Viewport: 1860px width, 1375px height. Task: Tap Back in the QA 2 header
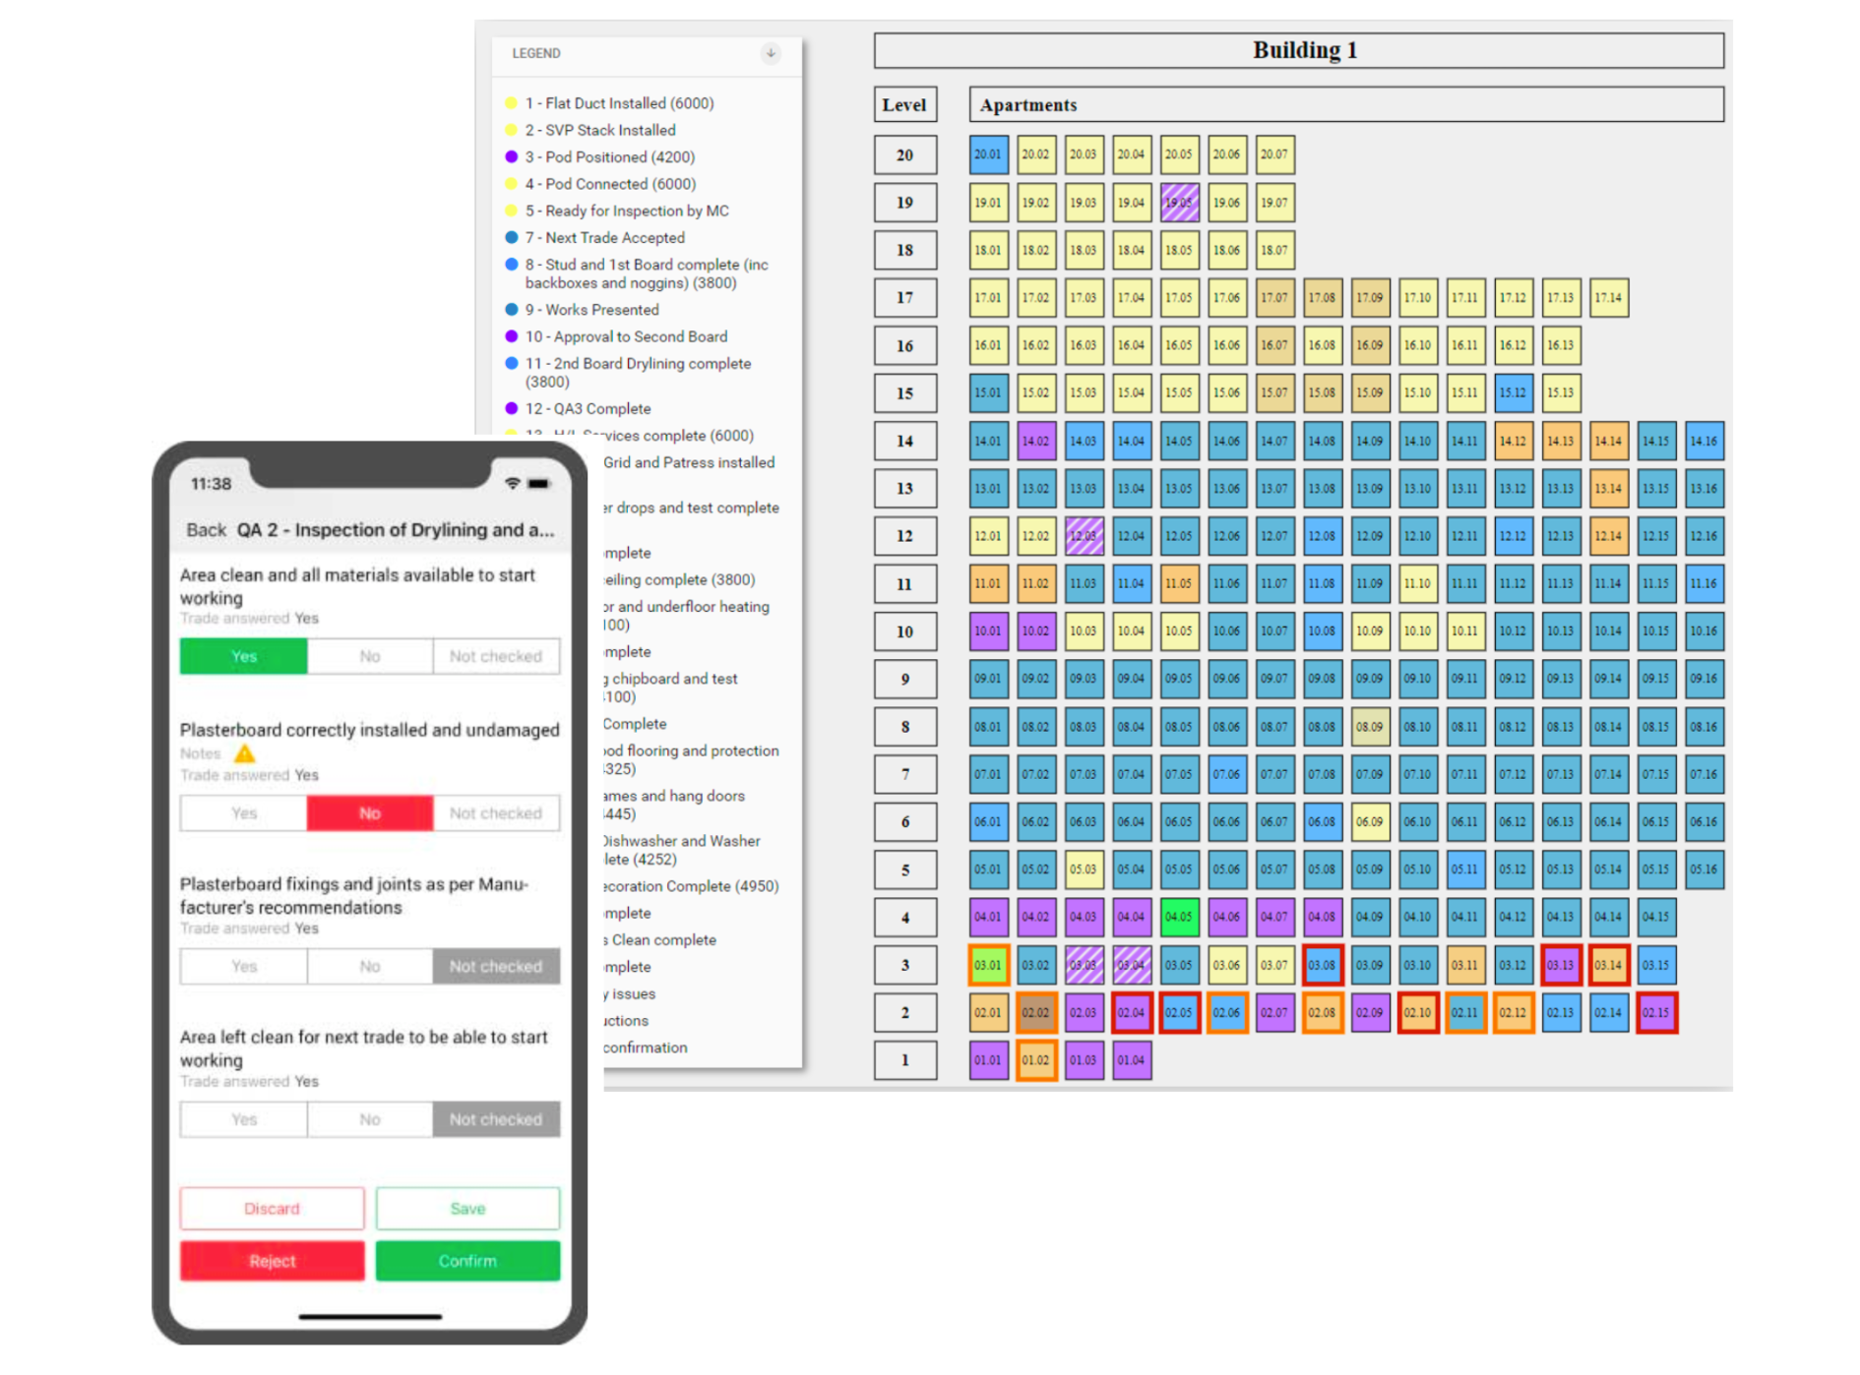pos(206,529)
